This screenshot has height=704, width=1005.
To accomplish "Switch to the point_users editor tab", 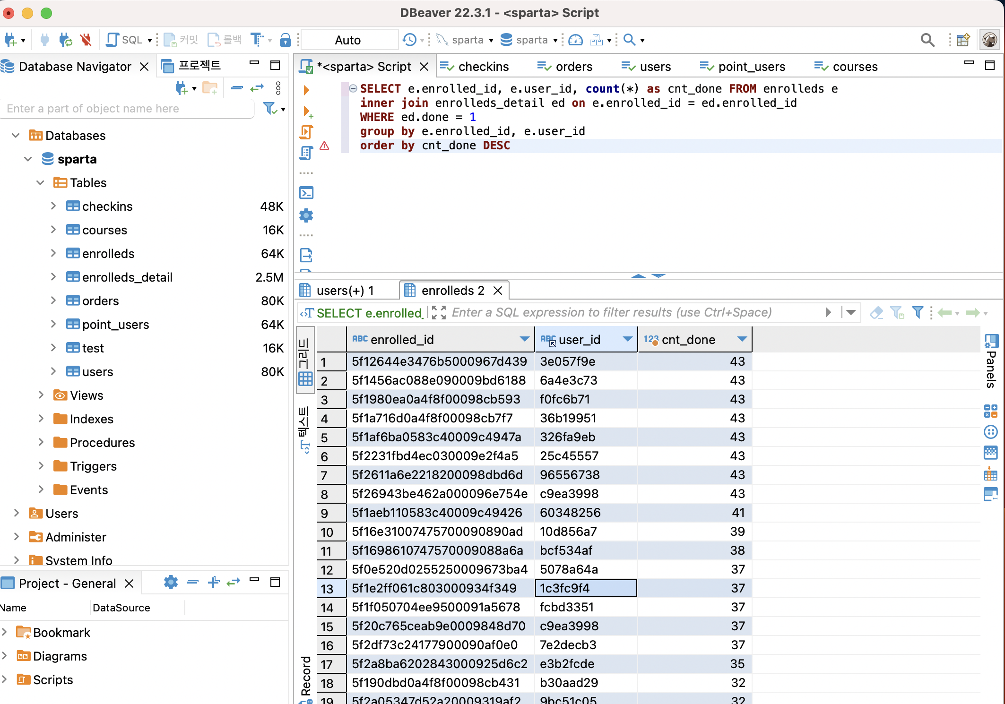I will point(743,67).
